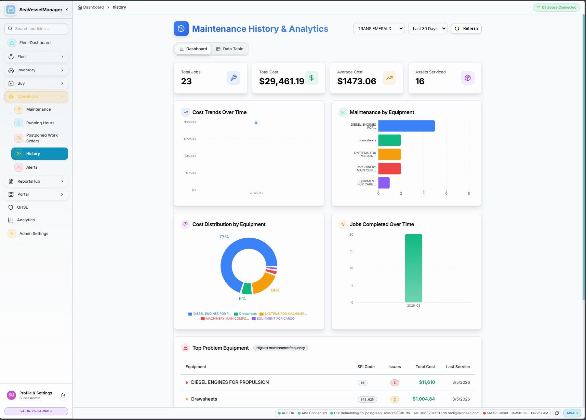This screenshot has height=420, width=586.
Task: Click the logout icon next to Profile & Settings
Action: (x=63, y=395)
